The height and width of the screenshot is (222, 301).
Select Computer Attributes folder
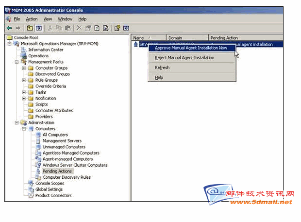[x=54, y=111]
